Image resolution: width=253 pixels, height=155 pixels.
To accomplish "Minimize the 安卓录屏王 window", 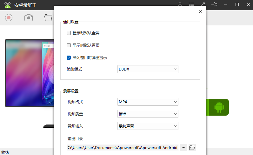I will pyautogui.click(x=226, y=4).
